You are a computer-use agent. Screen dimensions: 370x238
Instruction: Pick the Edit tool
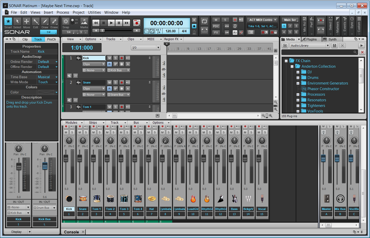(36, 22)
